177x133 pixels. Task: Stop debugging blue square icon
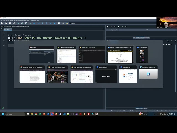click(55, 23)
